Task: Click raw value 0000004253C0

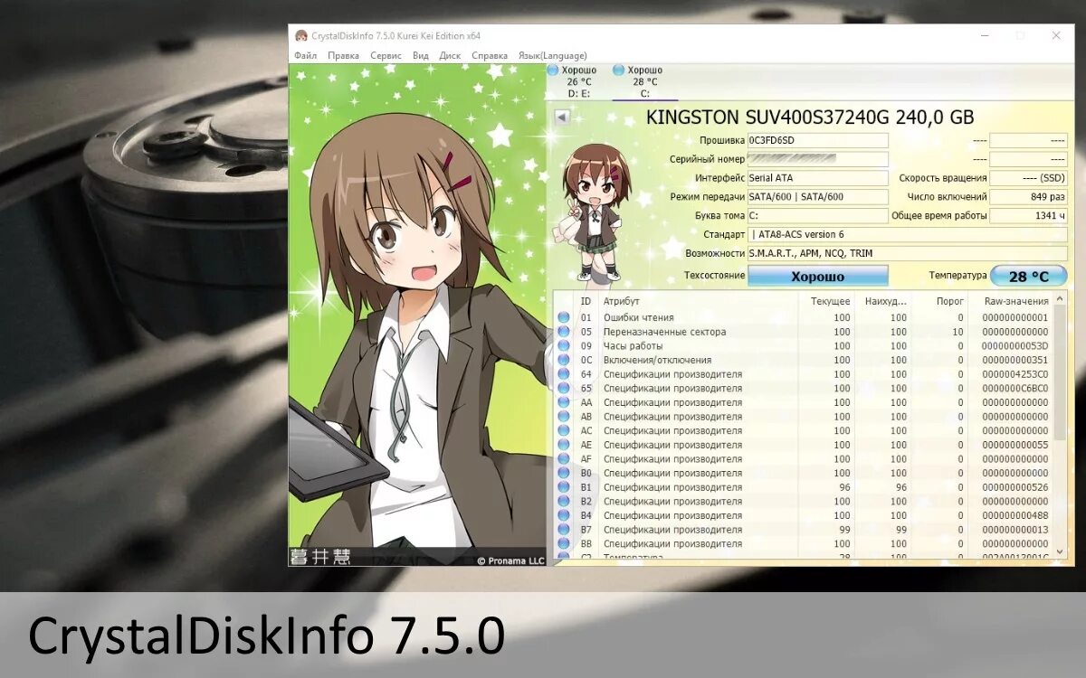Action: pyautogui.click(x=1015, y=374)
